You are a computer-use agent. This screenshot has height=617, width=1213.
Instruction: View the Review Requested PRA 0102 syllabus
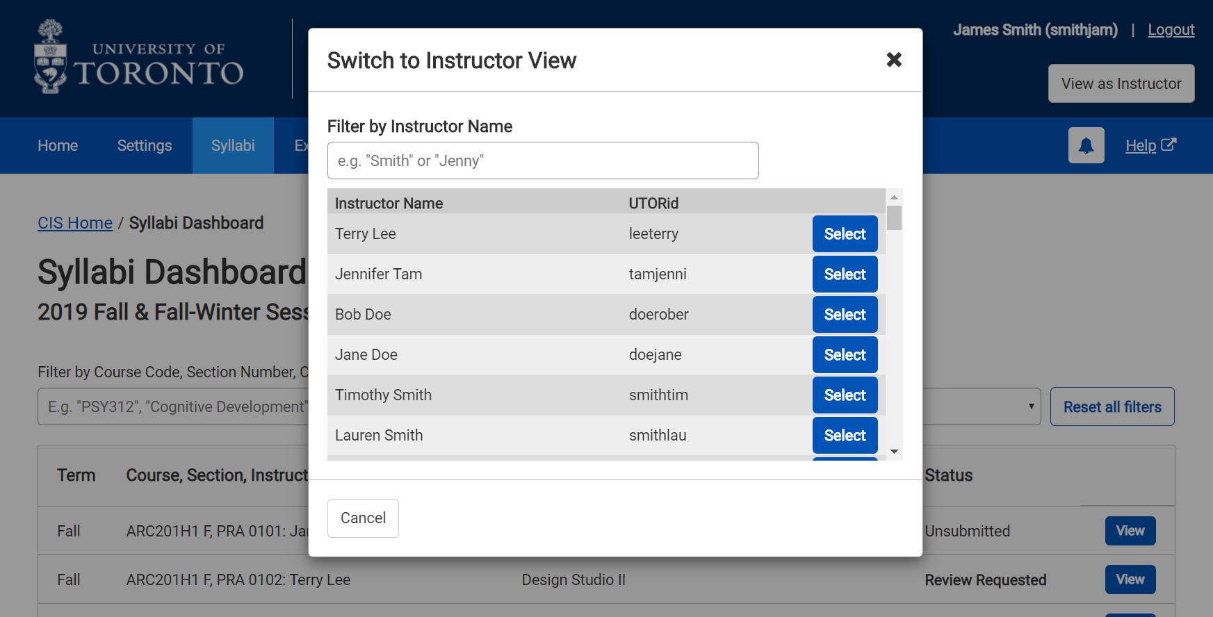(1130, 579)
